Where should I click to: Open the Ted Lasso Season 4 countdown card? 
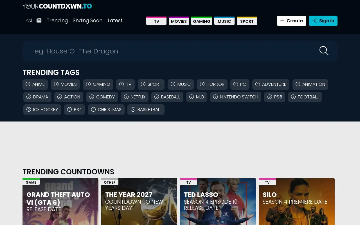point(218,202)
